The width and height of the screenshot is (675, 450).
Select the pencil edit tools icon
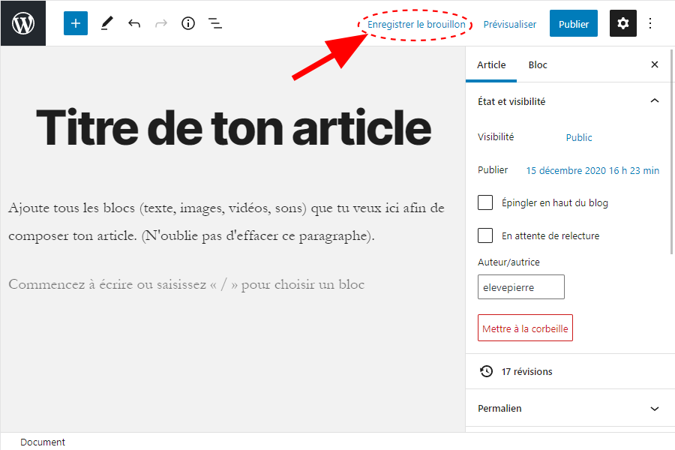point(106,23)
